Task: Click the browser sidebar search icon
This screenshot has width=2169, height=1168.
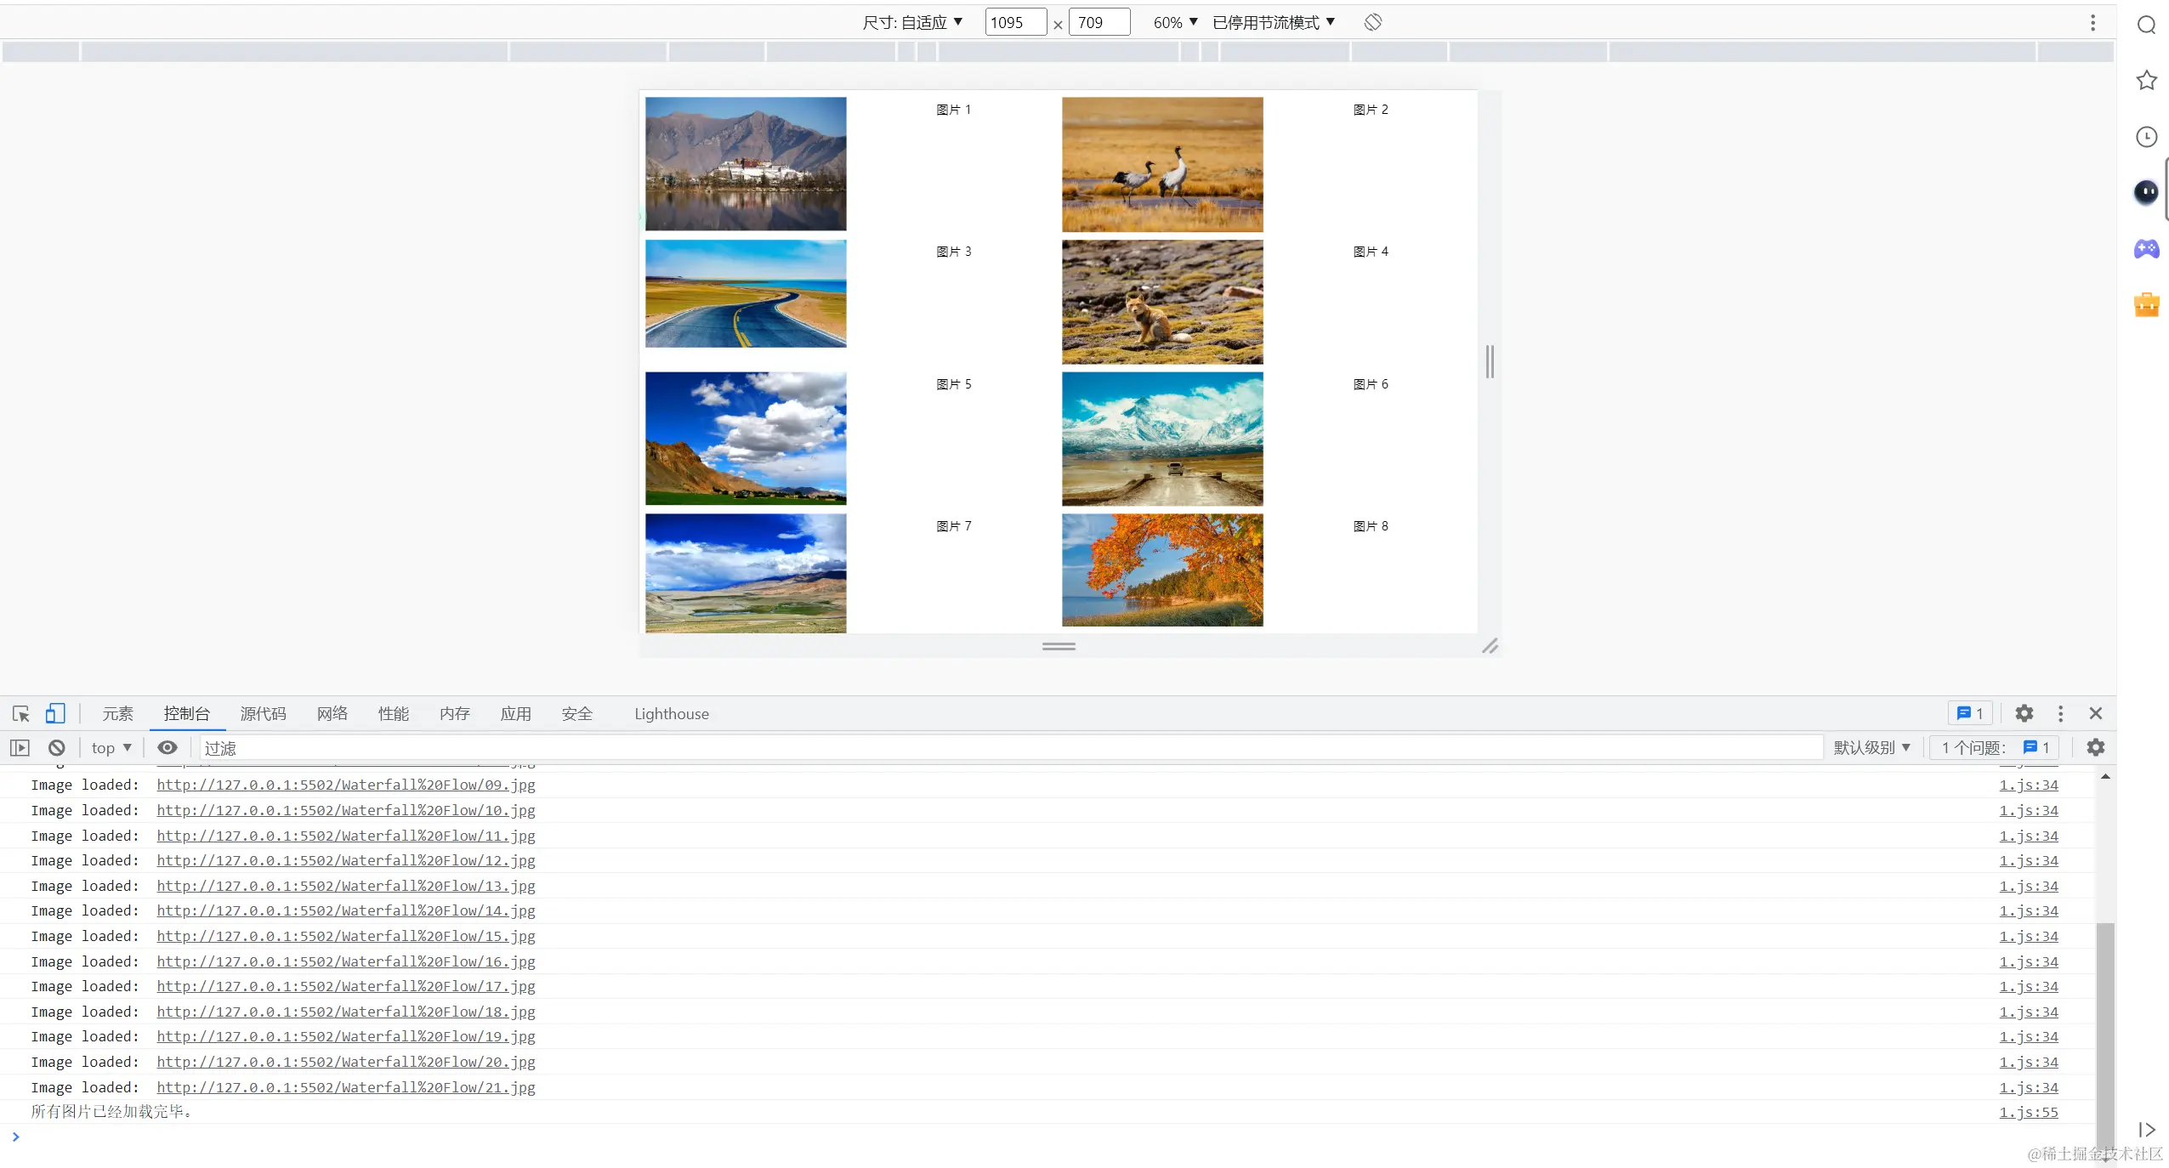Action: tap(2146, 25)
